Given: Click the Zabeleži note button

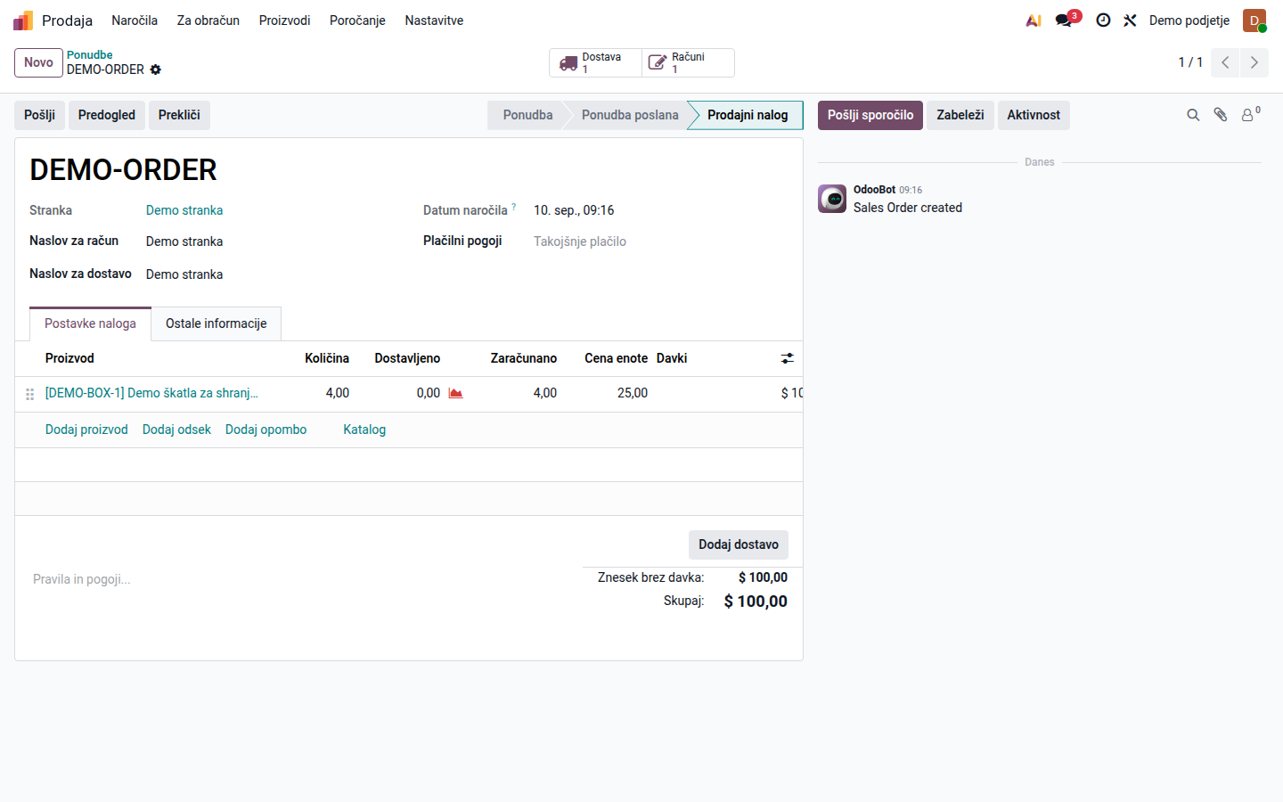Looking at the screenshot, I should tap(960, 115).
